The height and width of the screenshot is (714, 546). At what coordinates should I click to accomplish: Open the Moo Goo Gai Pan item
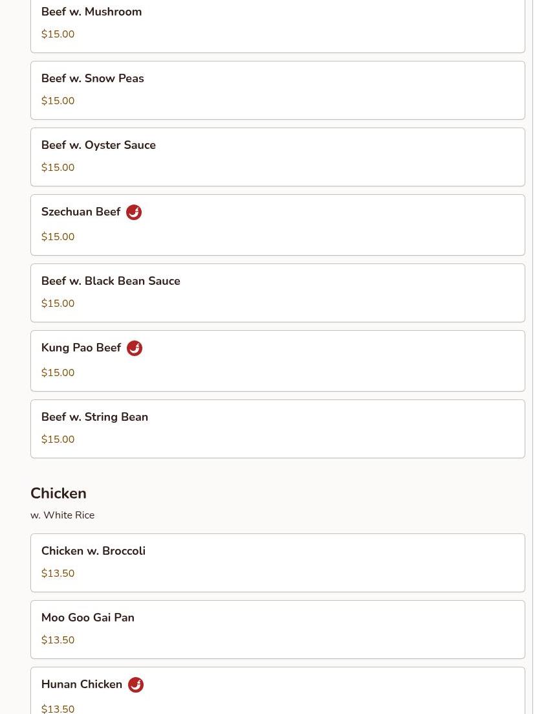point(278,629)
